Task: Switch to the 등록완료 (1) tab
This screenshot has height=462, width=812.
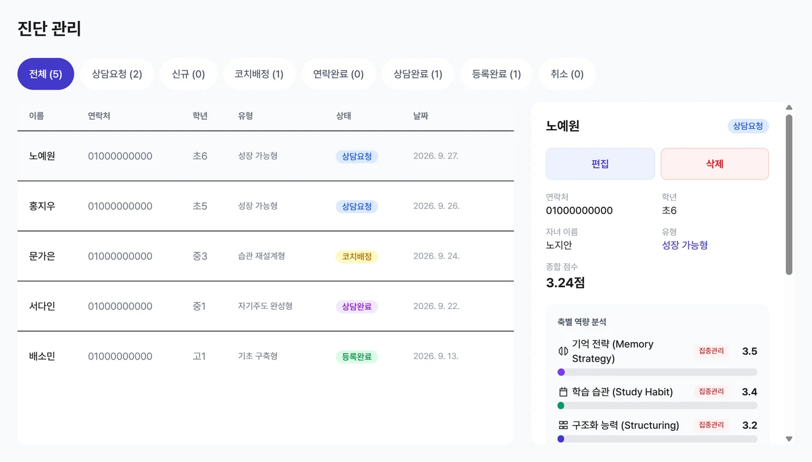Action: point(496,74)
